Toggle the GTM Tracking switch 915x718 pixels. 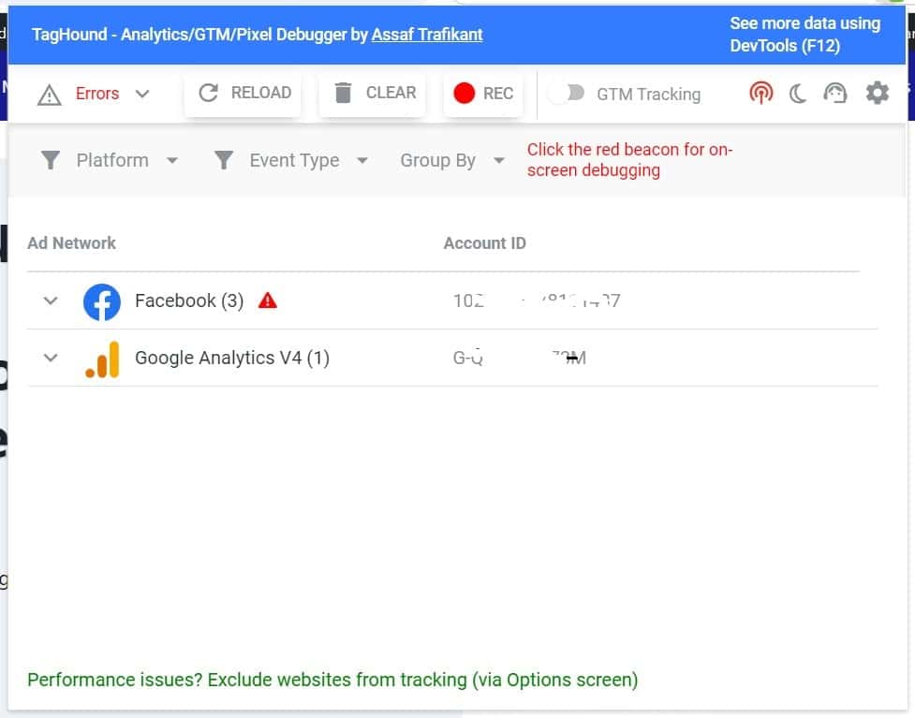point(568,93)
